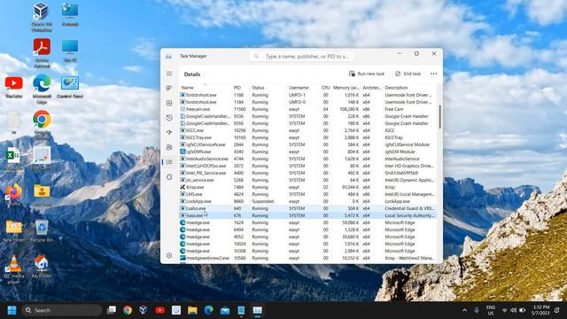Screen dimensions: 567x319
Task: Sort by the Memory column header
Action: [346, 88]
